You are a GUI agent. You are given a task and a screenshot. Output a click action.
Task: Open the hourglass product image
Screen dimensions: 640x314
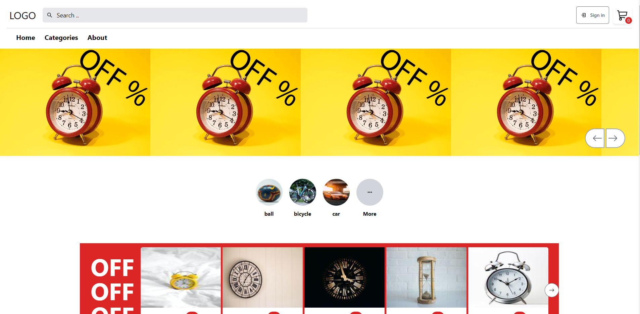[427, 277]
